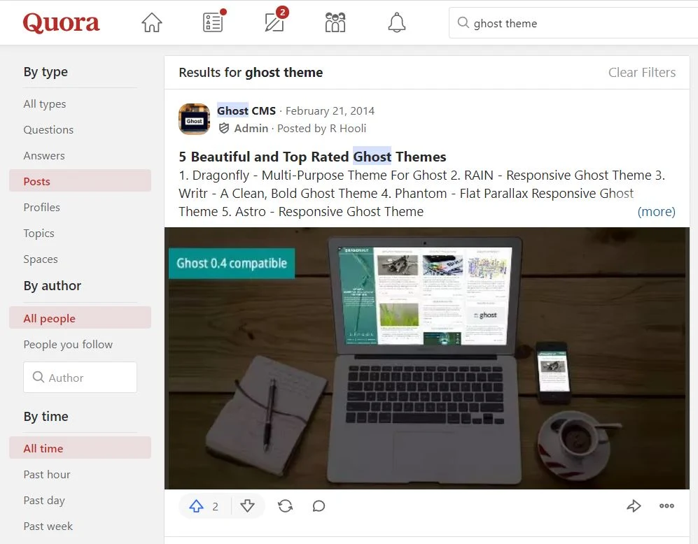Screen dimensions: 698x544
Task: Click the magnifier in the Author field
Action: [39, 378]
